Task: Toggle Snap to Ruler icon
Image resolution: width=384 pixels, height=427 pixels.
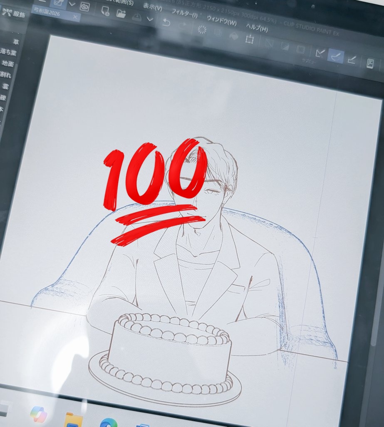Action: click(320, 53)
